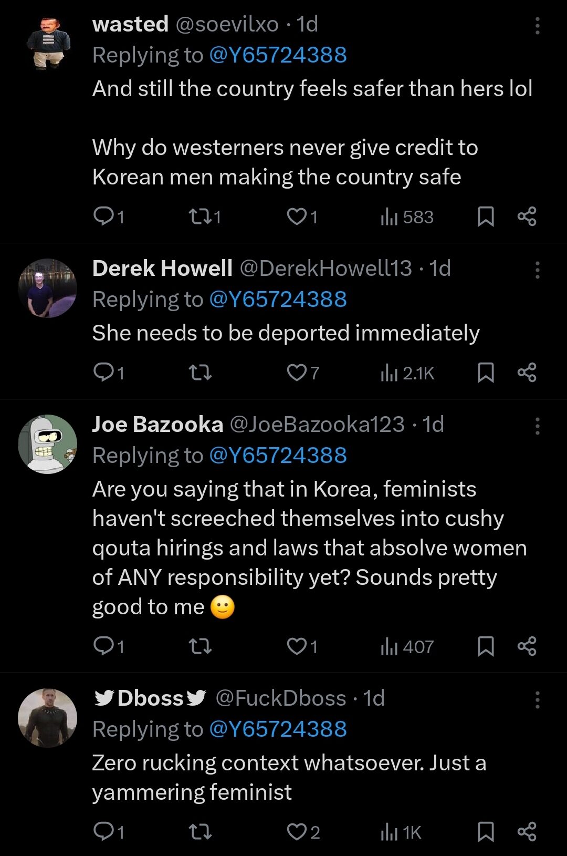
Task: Like Derek Howell's reply
Action: pos(297,373)
